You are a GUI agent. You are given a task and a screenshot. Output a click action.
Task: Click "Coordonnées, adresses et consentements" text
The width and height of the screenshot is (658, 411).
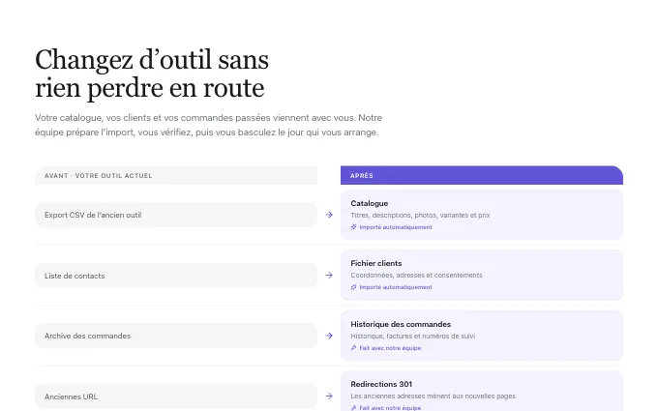(x=416, y=275)
